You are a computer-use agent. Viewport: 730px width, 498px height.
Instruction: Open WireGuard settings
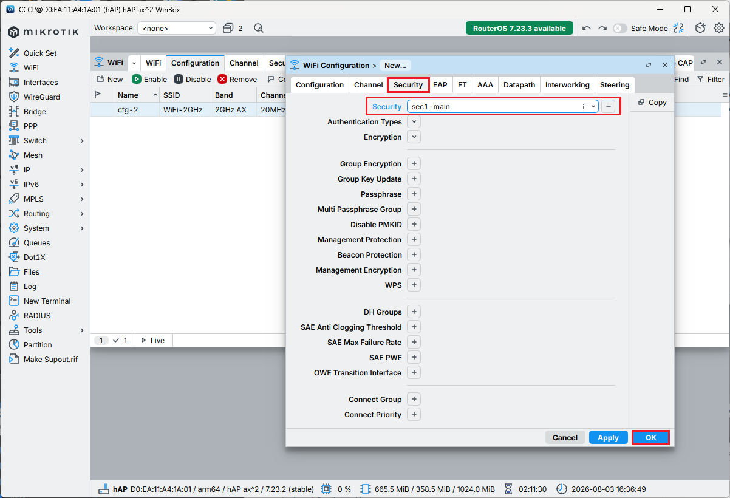(42, 97)
